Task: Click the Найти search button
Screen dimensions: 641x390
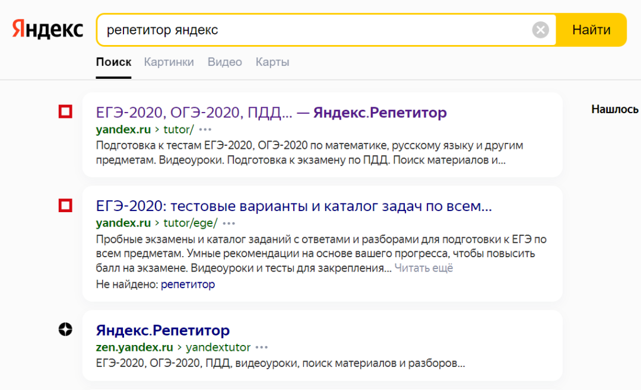Action: click(x=591, y=30)
